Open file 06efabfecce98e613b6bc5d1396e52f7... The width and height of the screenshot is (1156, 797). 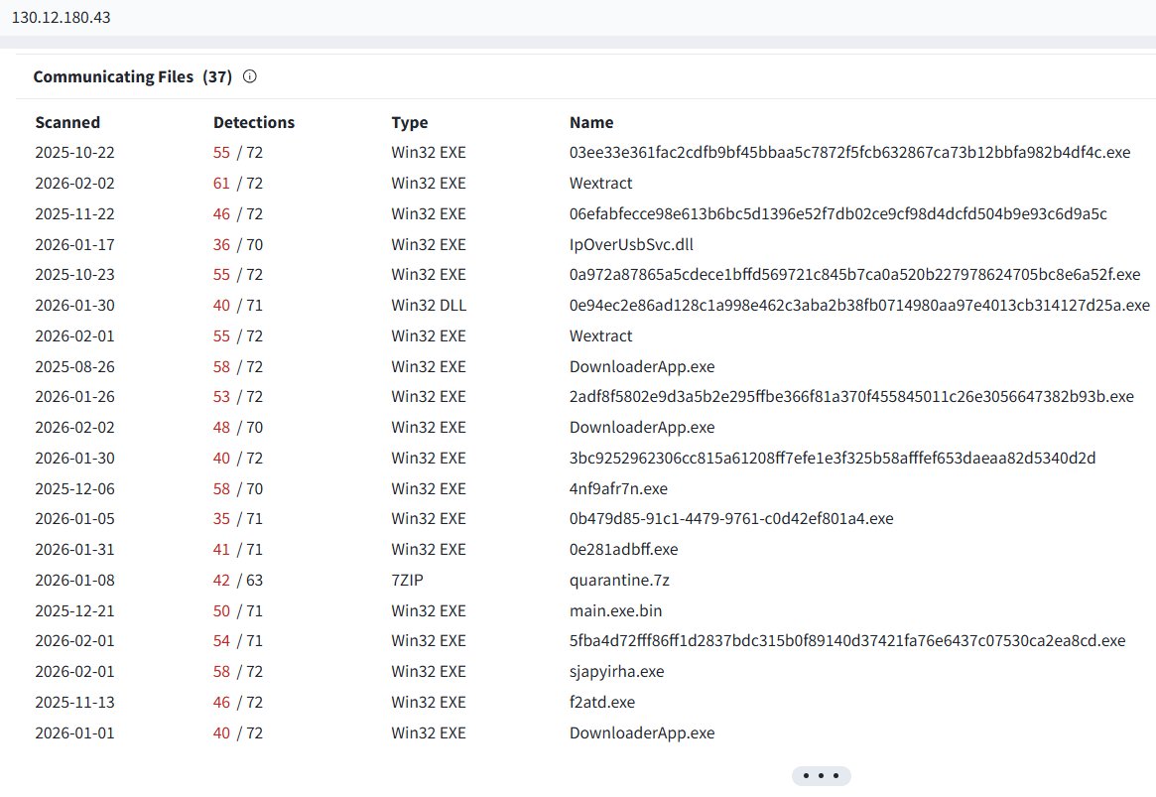pyautogui.click(x=837, y=213)
